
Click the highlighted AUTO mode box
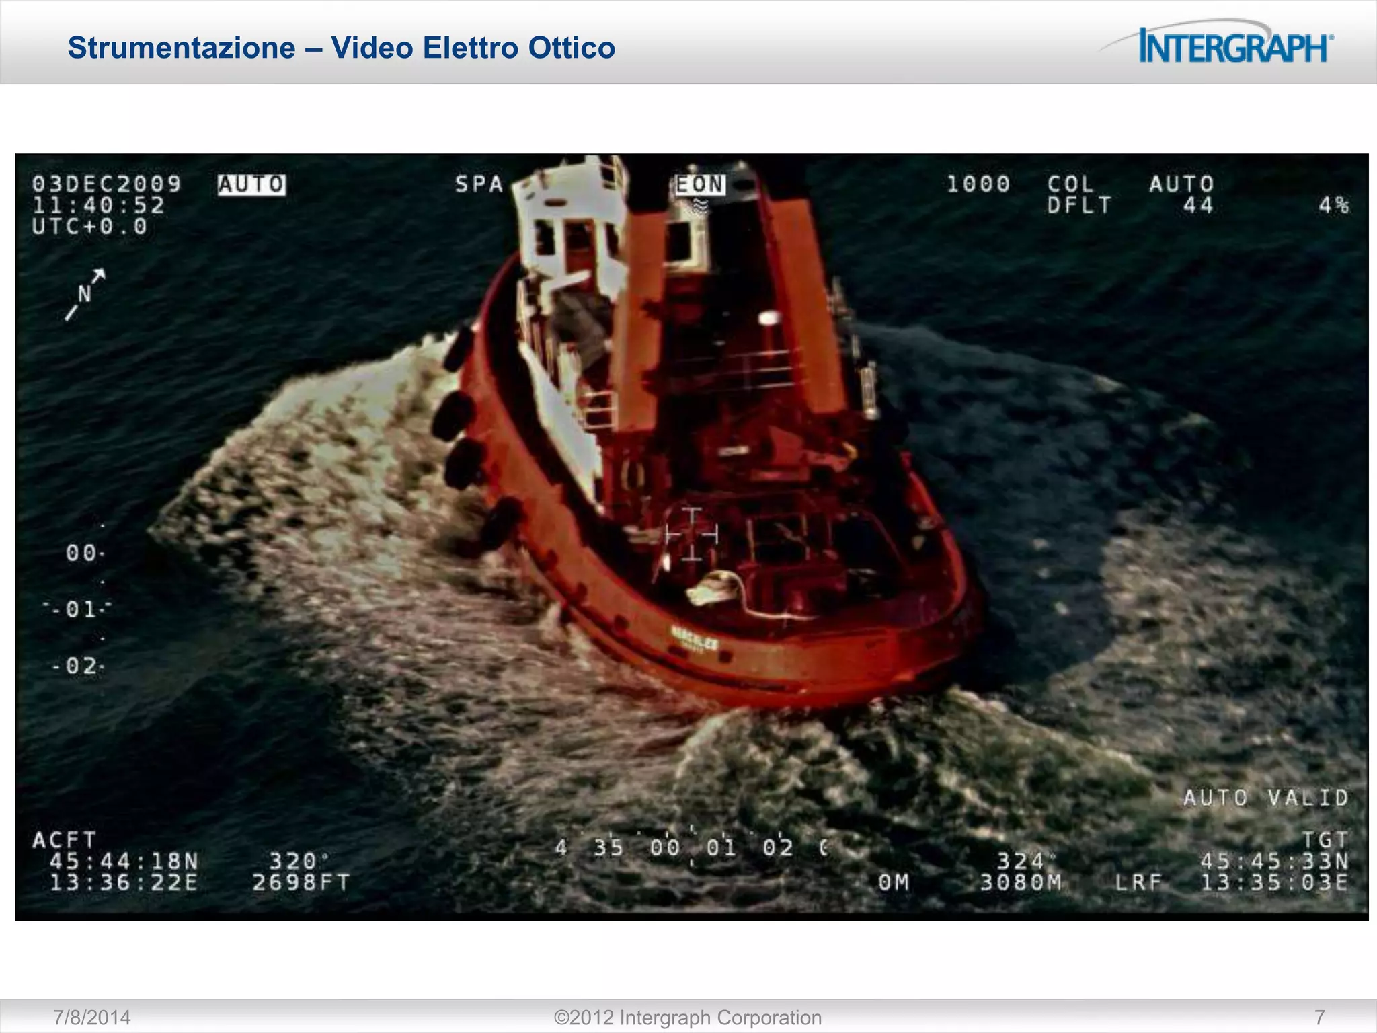(x=251, y=184)
